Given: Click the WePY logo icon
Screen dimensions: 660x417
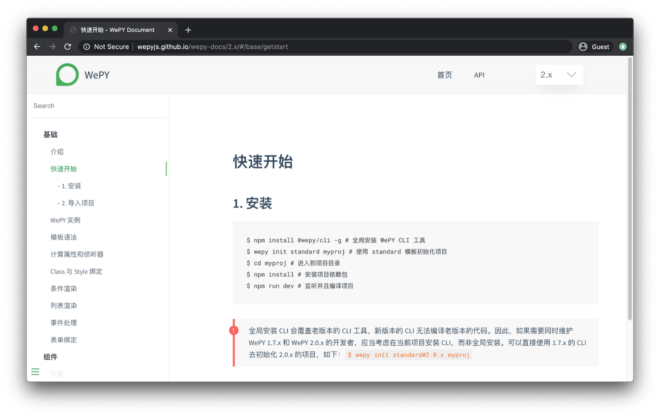Looking at the screenshot, I should tap(67, 75).
